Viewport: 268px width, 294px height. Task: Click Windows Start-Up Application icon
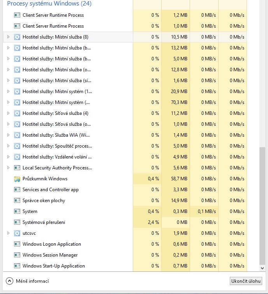pos(17,266)
